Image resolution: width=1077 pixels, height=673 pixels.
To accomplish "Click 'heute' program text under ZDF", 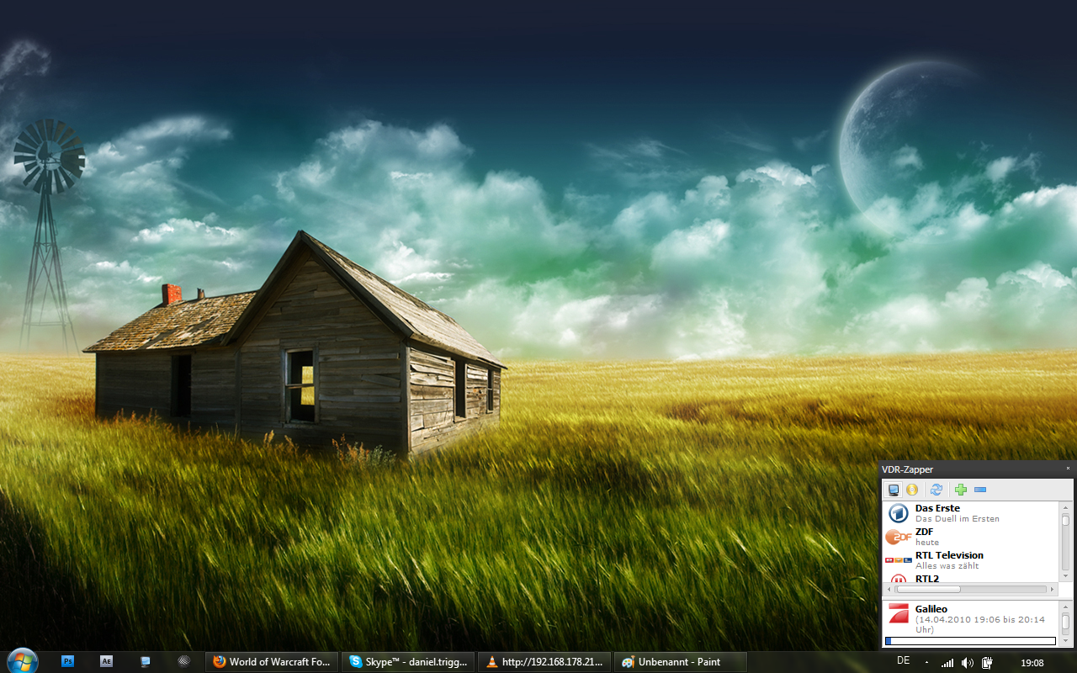I will pos(927,543).
